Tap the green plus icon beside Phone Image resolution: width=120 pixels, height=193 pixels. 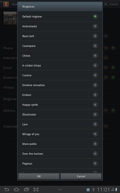pyautogui.click(x=113, y=48)
